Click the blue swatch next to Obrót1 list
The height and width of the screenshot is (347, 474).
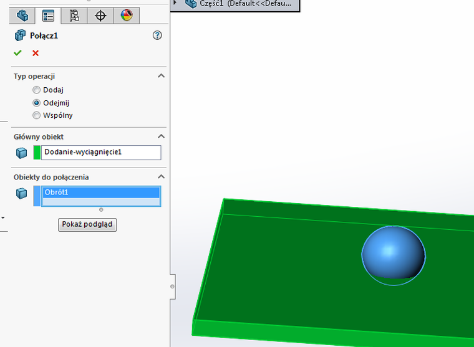pos(37,196)
